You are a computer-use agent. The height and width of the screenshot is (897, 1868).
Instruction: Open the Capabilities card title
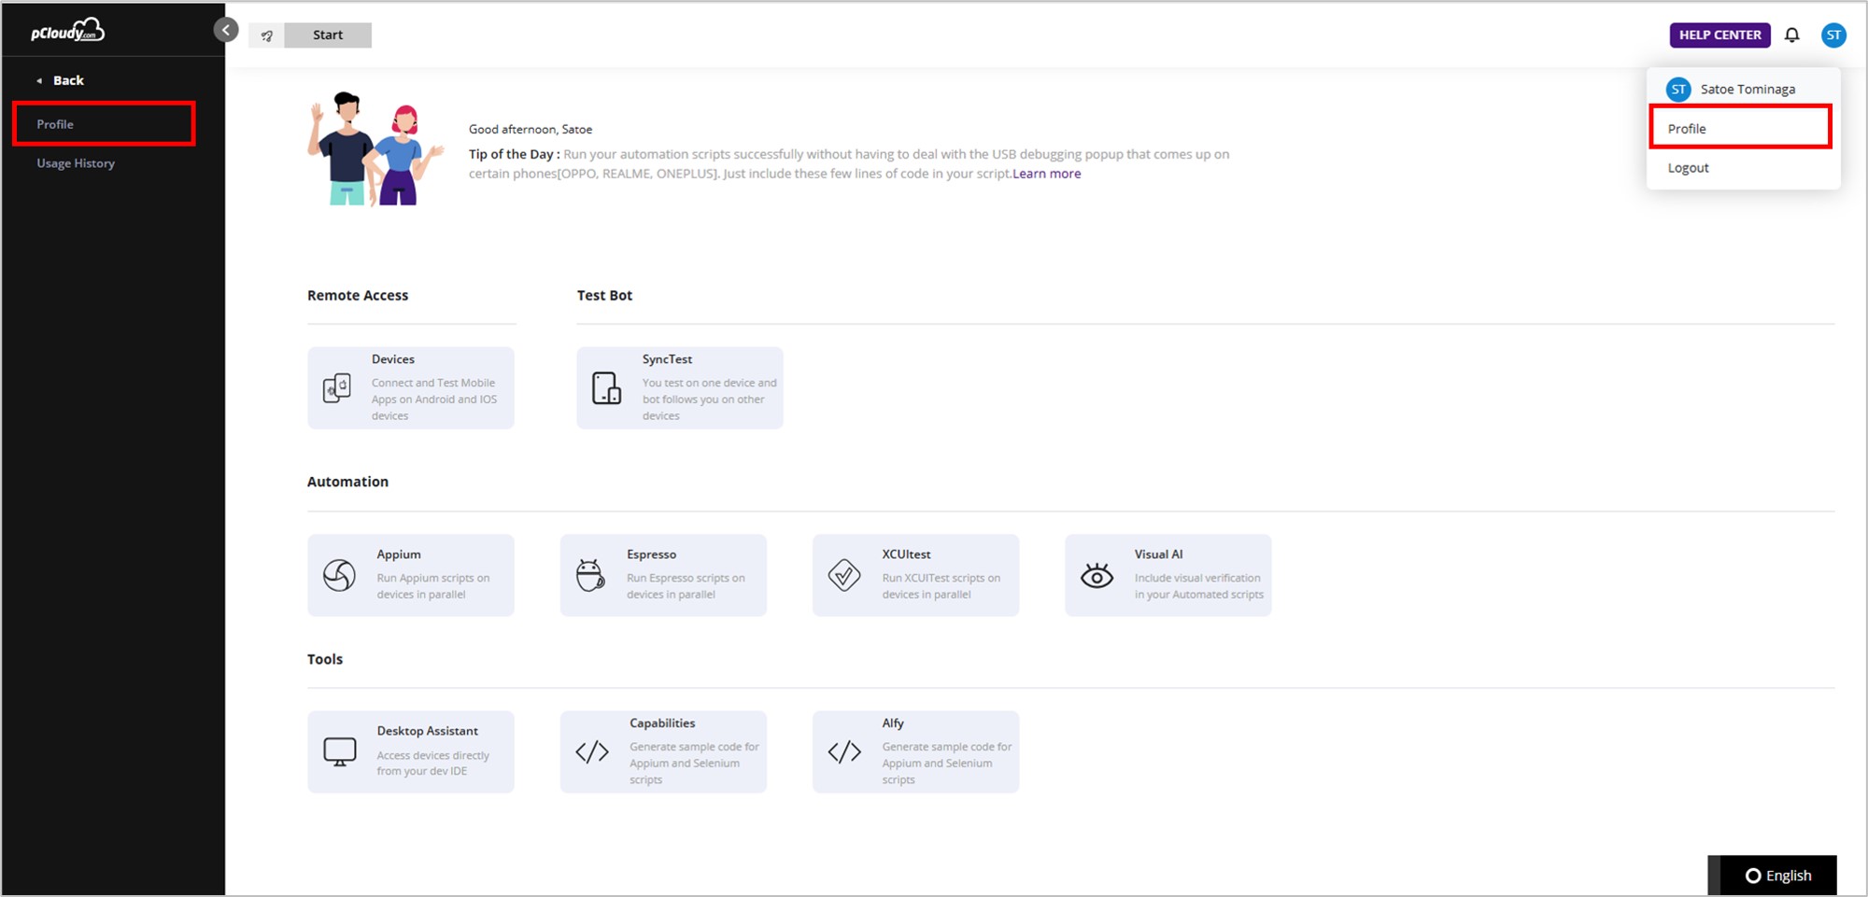(662, 723)
